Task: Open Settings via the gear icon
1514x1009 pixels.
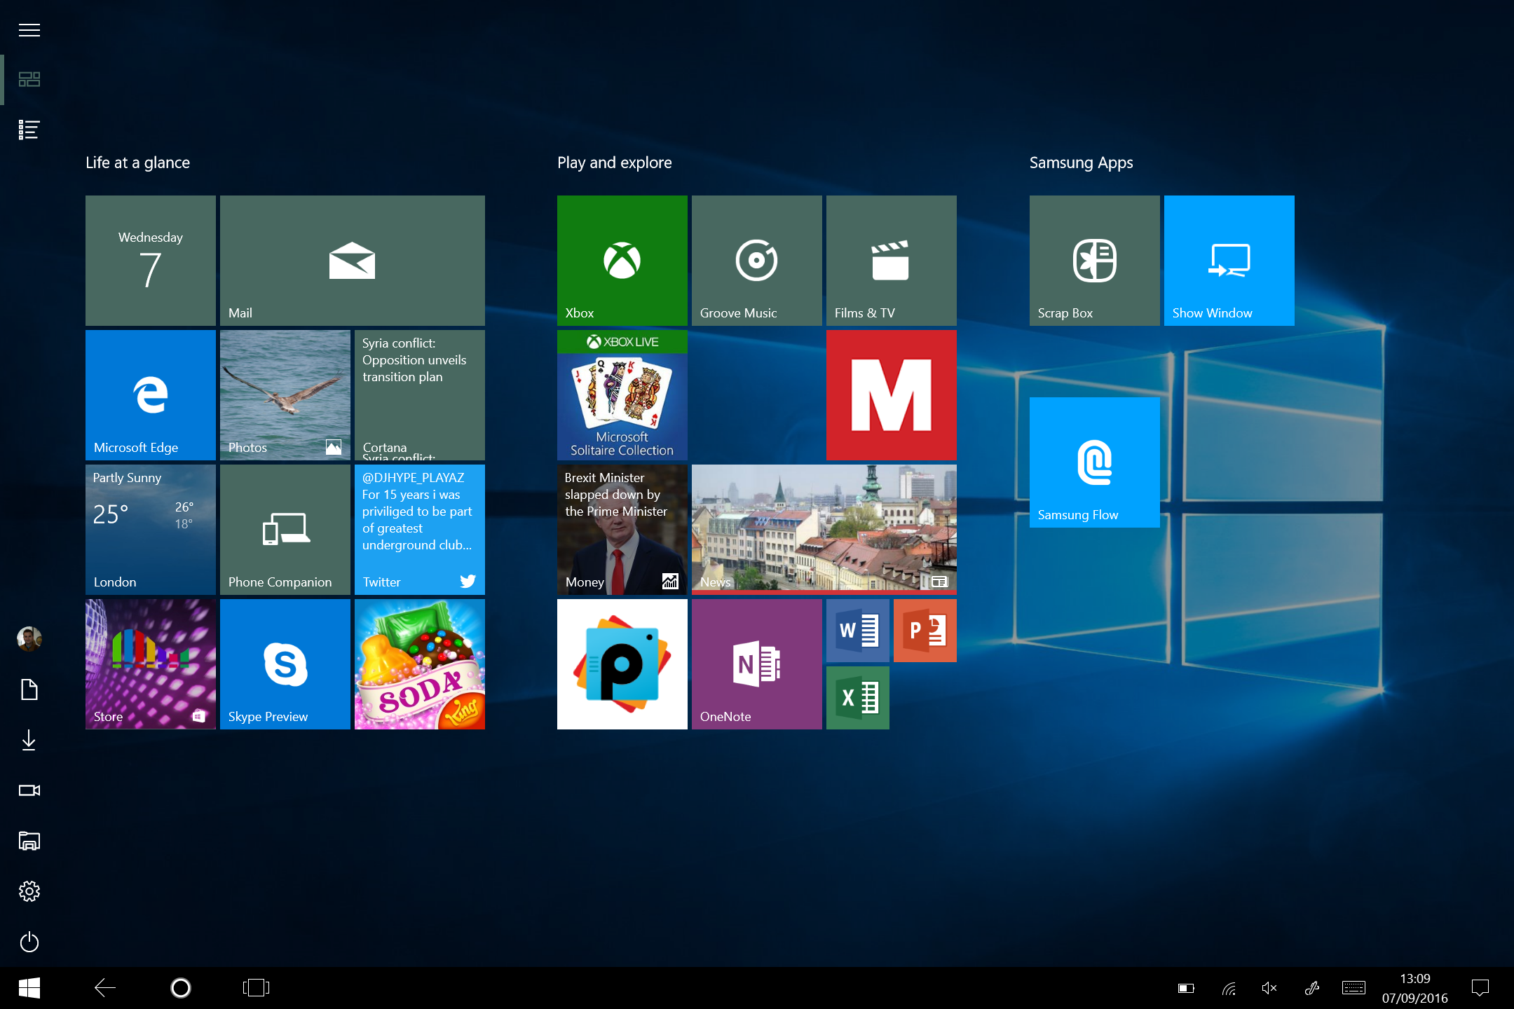Action: (x=29, y=891)
